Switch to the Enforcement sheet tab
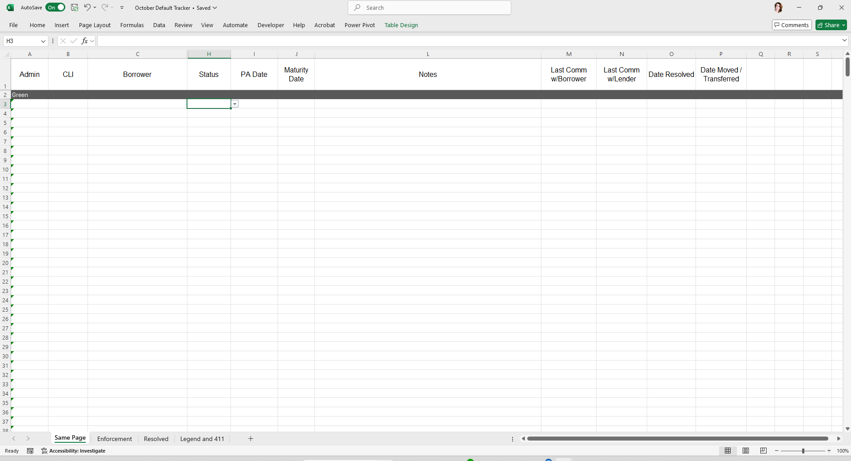Image resolution: width=851 pixels, height=461 pixels. click(114, 438)
